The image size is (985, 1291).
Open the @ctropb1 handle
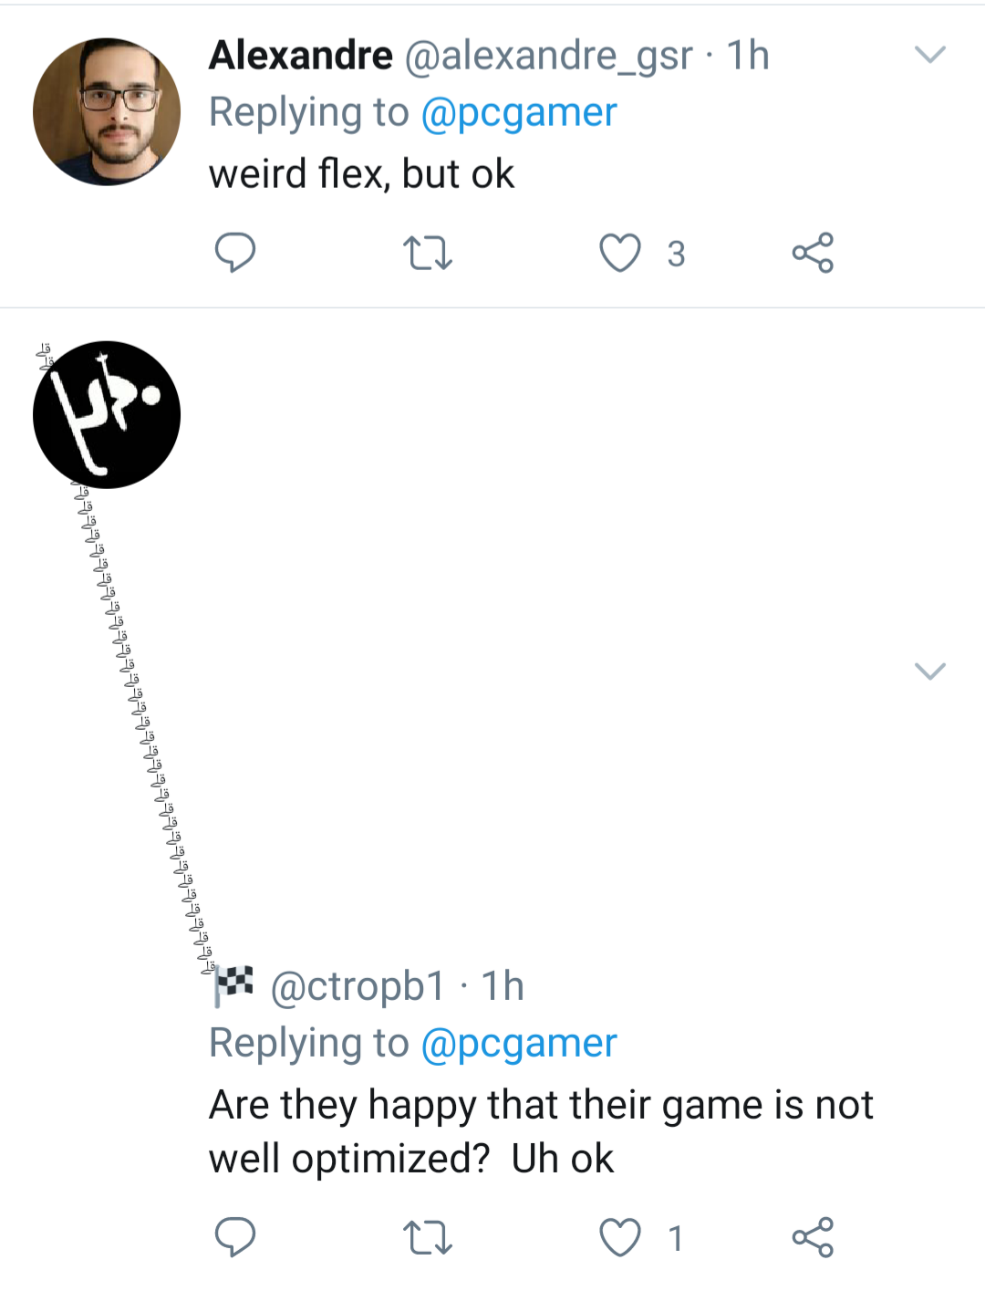tap(358, 986)
